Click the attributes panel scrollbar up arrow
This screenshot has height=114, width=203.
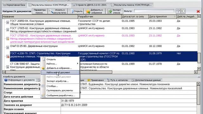pos(198,84)
